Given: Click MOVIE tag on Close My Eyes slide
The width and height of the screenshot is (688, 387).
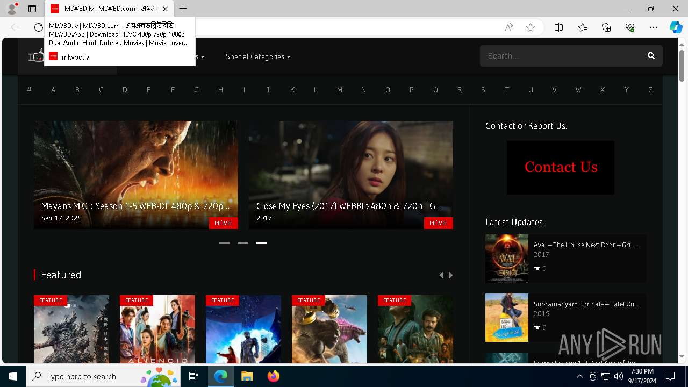Looking at the screenshot, I should [x=439, y=223].
